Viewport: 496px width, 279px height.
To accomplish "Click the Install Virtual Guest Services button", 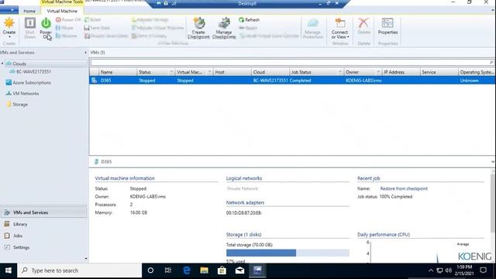I will (269, 36).
